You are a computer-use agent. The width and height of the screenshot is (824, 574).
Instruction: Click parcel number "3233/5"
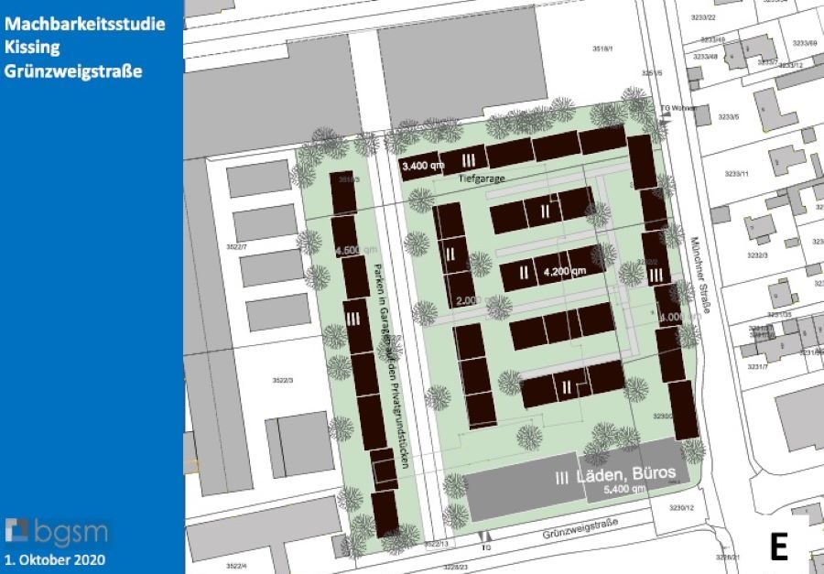point(729,116)
